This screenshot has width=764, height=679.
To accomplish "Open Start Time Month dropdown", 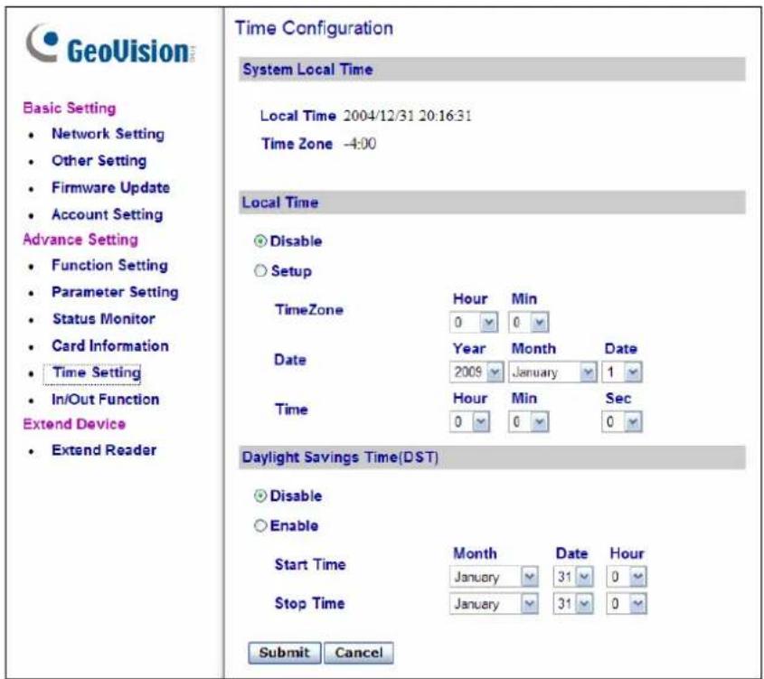I will click(x=494, y=577).
